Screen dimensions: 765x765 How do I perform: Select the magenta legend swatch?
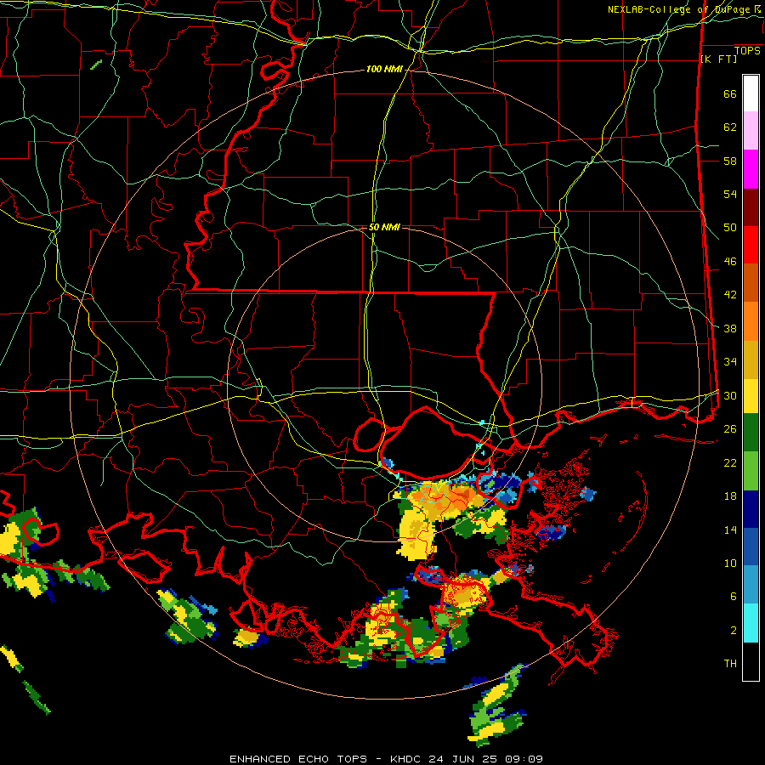(751, 169)
